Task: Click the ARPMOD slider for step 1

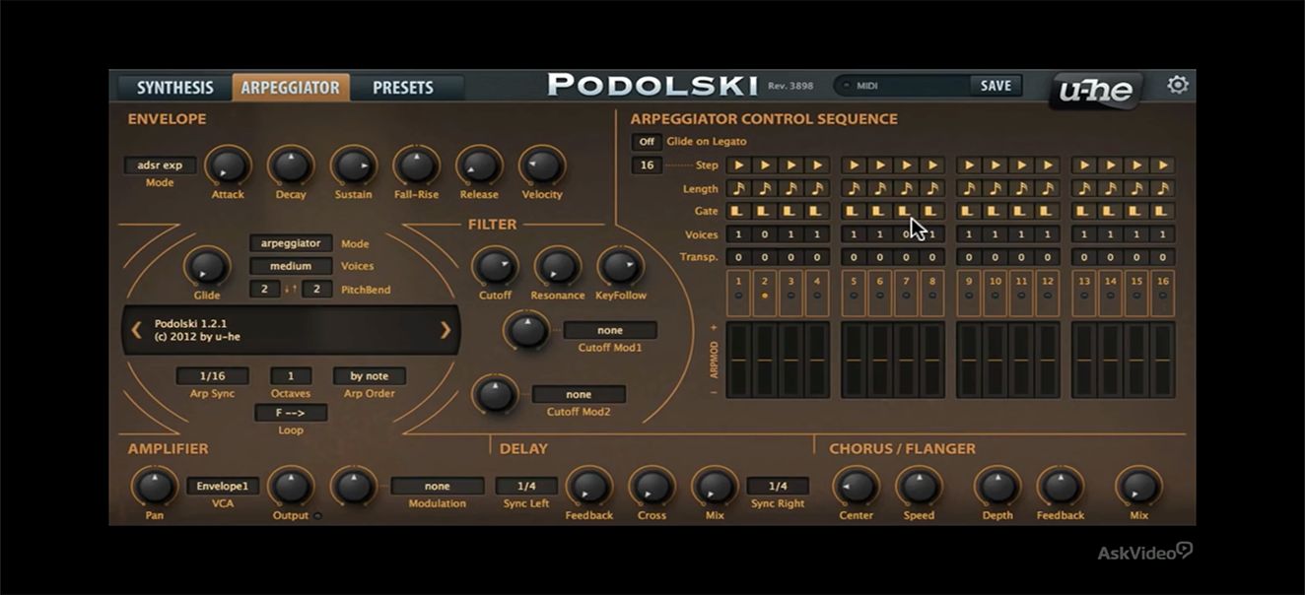Action: tap(738, 360)
